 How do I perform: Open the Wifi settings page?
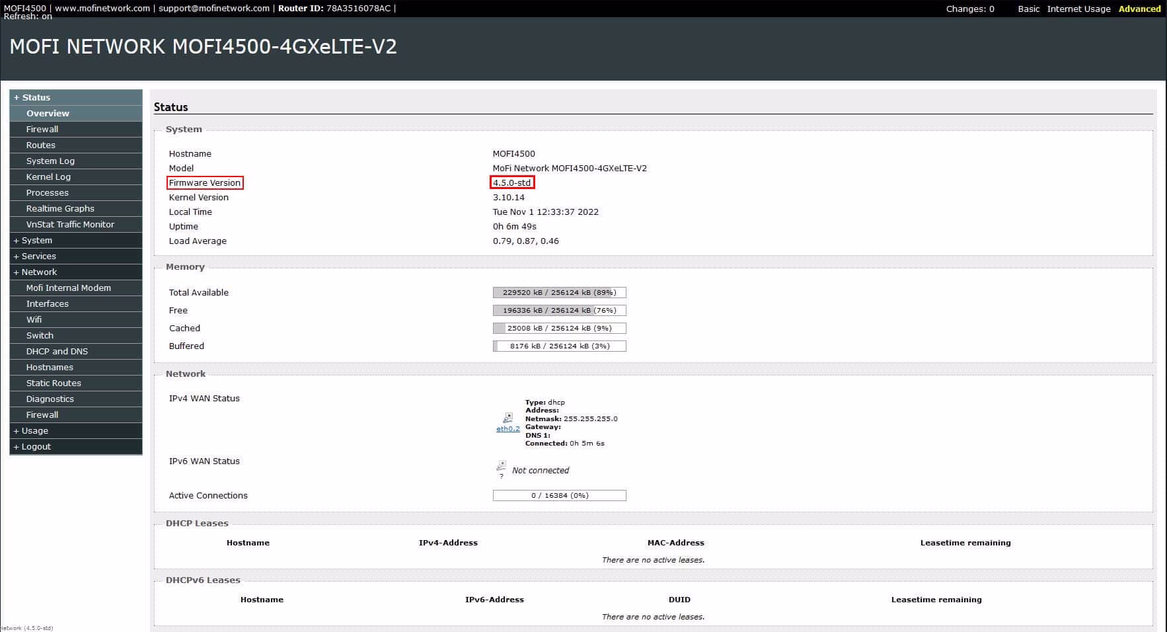[76, 319]
